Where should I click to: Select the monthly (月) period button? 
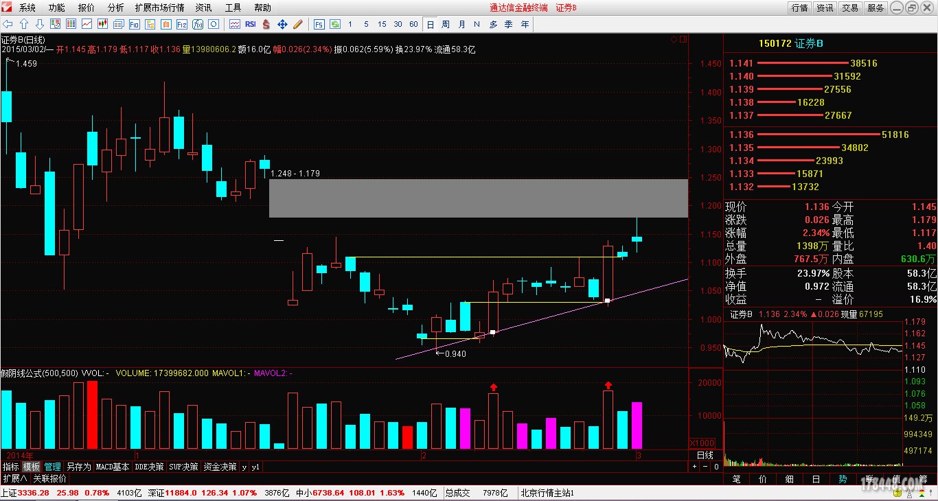tap(461, 24)
